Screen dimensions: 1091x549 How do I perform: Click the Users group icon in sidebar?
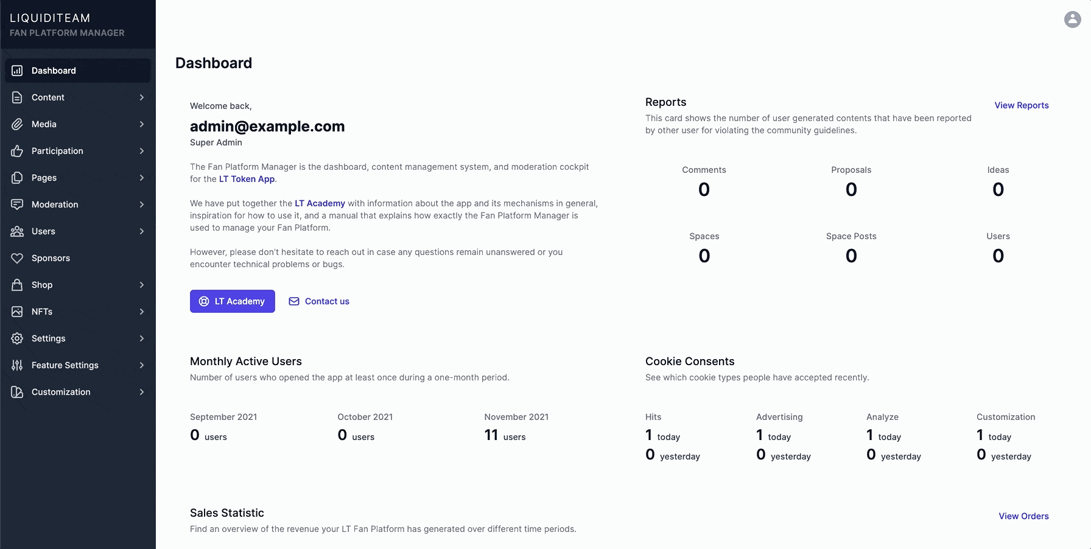18,231
